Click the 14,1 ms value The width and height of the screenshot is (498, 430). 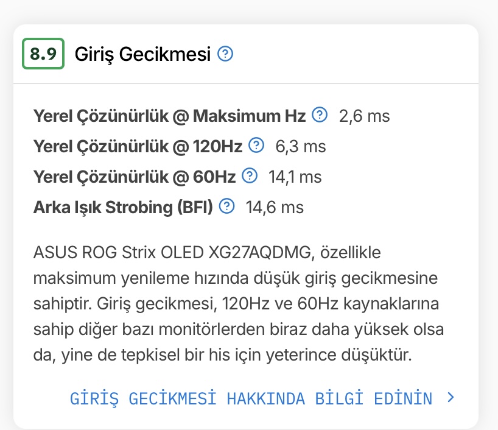click(x=295, y=177)
